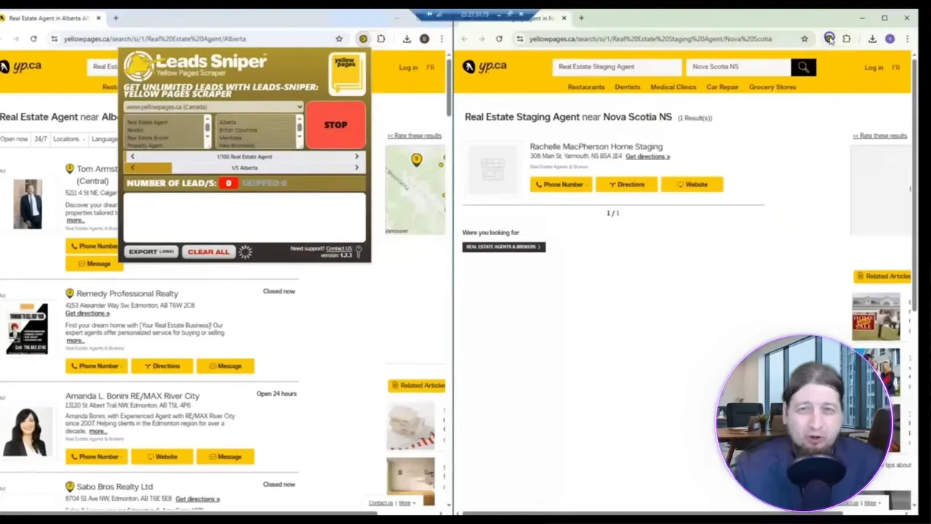Open the Grocery Stores category link

[772, 87]
